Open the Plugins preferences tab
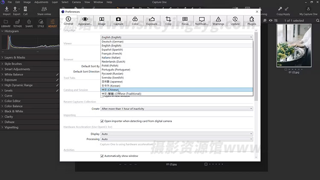 coord(251,21)
